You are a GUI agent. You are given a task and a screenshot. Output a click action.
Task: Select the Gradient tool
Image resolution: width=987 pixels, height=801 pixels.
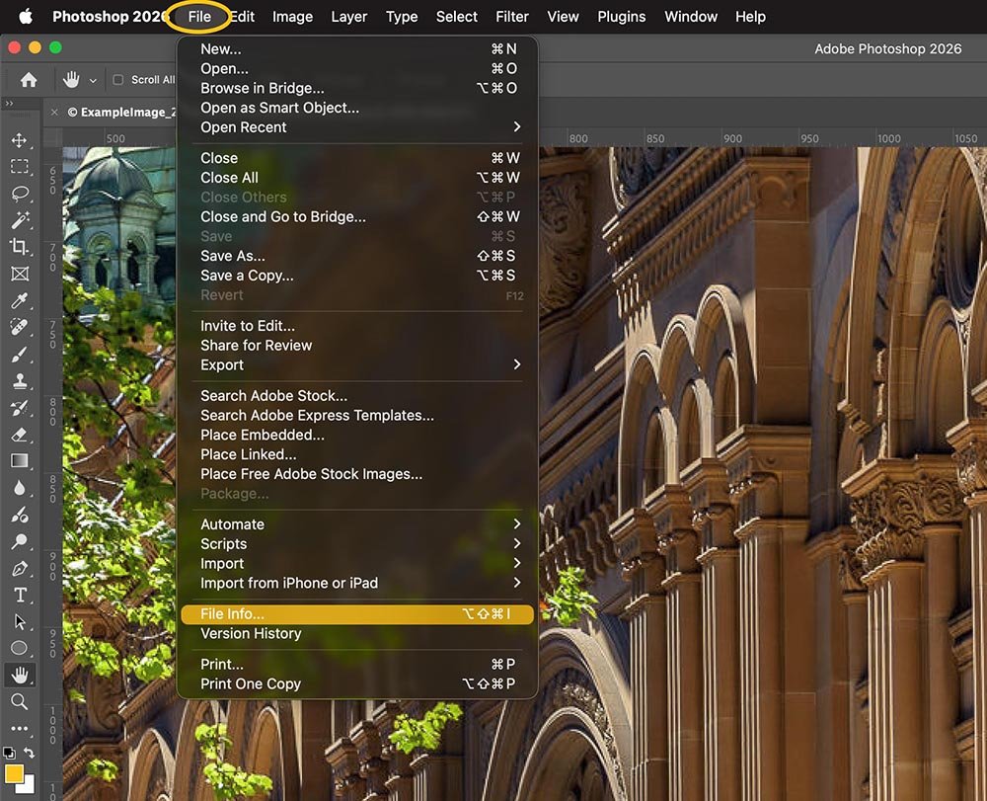tap(20, 461)
